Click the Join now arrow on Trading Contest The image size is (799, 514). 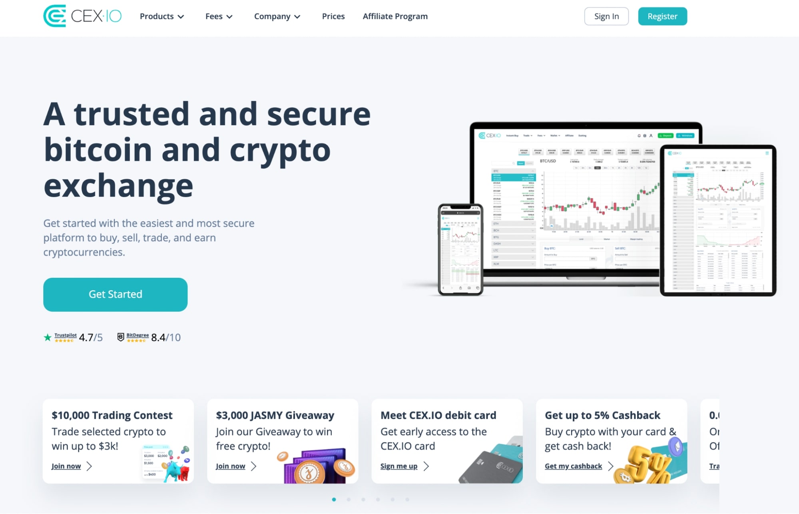(89, 465)
